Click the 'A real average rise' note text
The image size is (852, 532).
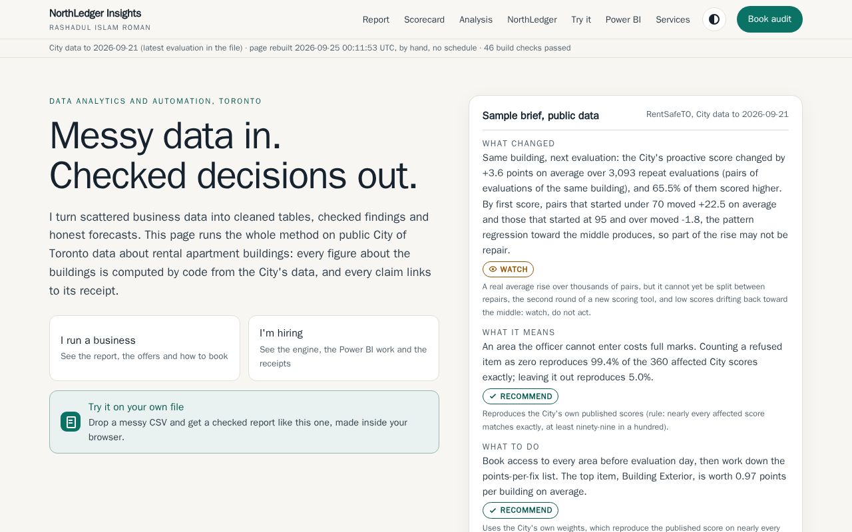[x=635, y=299]
